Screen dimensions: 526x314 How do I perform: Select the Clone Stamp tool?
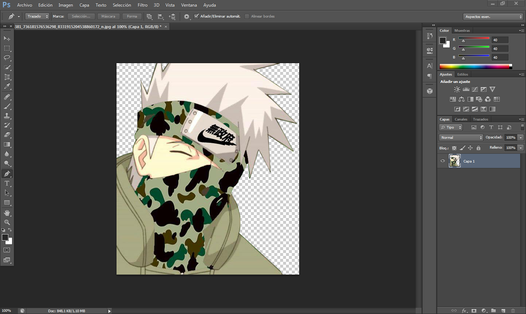coord(7,116)
